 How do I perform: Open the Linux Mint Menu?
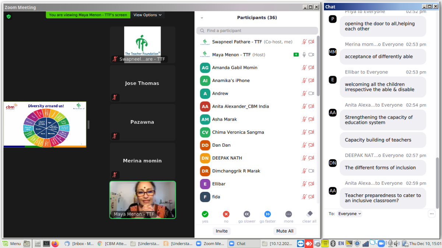pyautogui.click(x=12, y=243)
